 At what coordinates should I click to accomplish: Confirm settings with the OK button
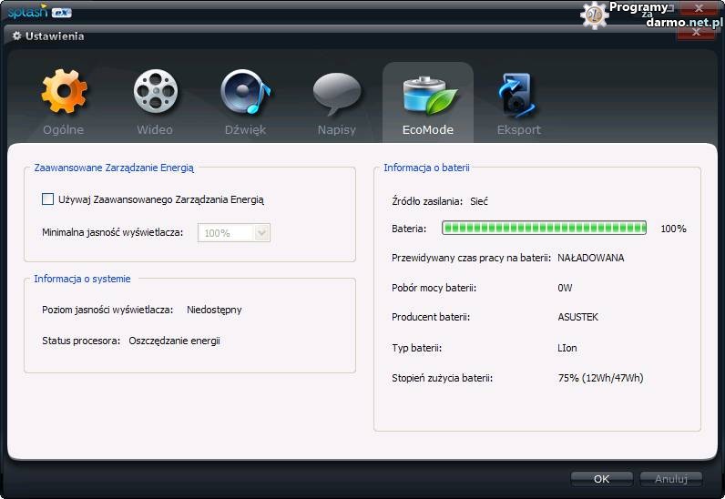coord(601,478)
